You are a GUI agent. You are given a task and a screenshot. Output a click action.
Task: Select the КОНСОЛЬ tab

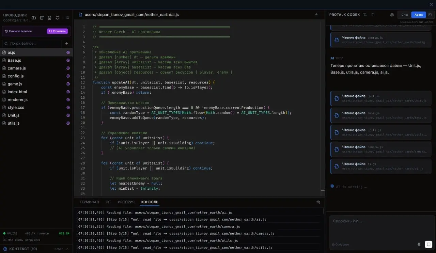tap(150, 202)
